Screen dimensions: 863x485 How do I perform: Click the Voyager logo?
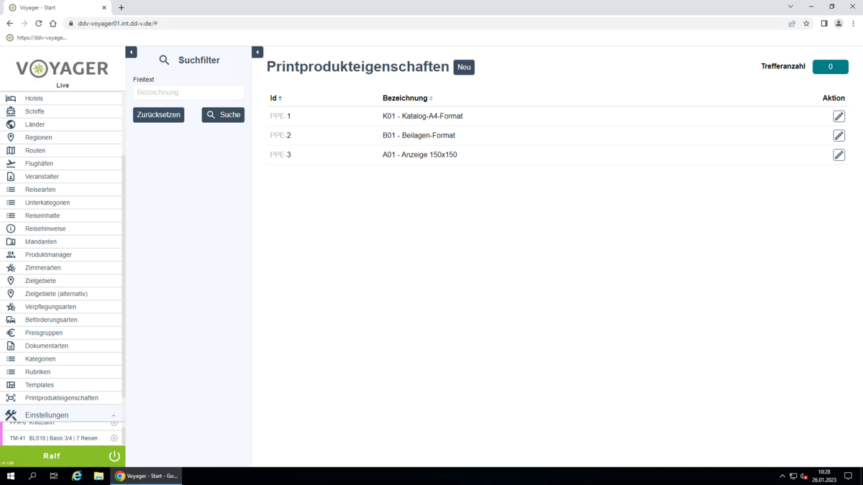coord(63,69)
